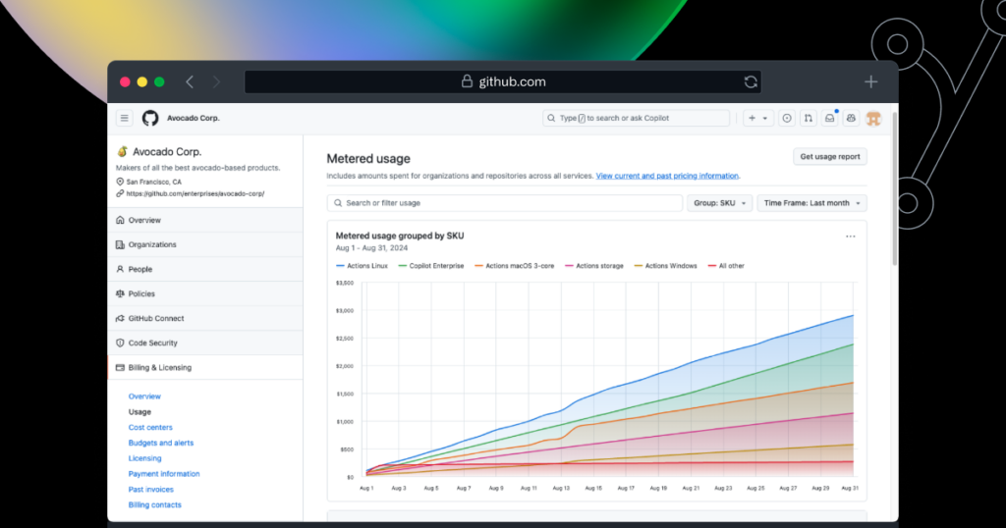Click the search magnifier in usage filter

338,203
